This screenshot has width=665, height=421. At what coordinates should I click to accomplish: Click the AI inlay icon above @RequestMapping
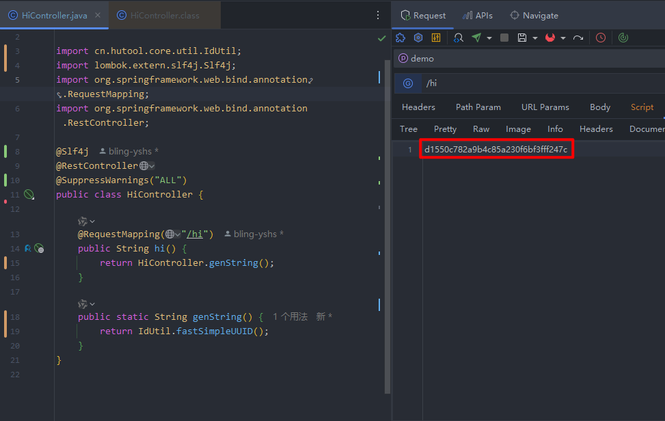click(82, 221)
